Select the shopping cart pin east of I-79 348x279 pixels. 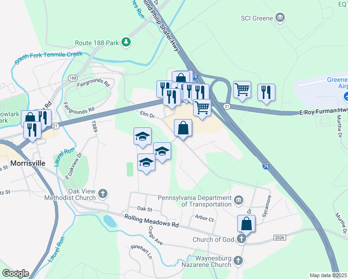point(242,90)
